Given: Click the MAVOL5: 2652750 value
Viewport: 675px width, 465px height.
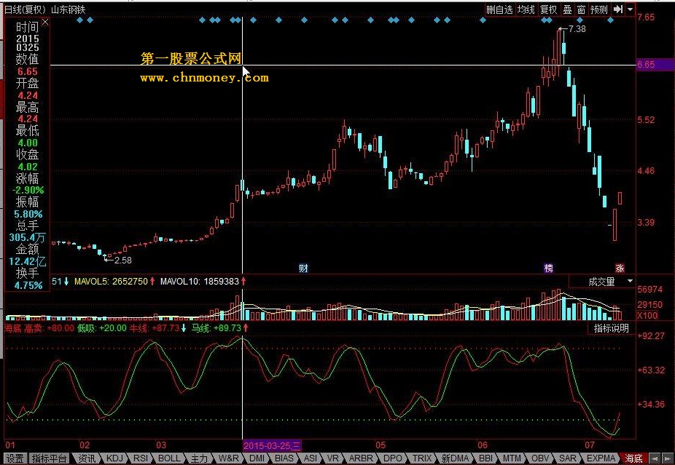Looking at the screenshot, I should (x=111, y=282).
